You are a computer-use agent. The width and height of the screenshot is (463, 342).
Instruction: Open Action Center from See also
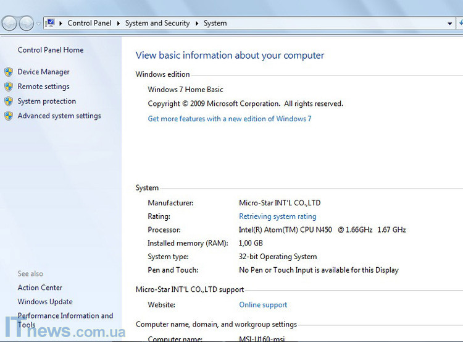(40, 288)
